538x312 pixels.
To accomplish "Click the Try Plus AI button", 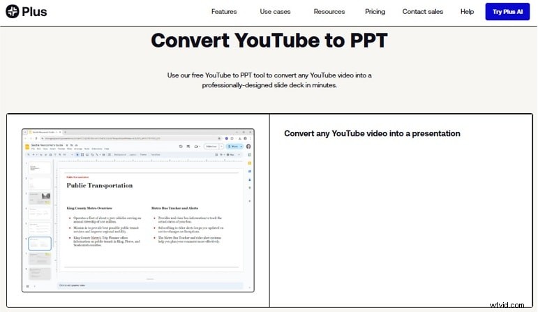I will pos(507,12).
